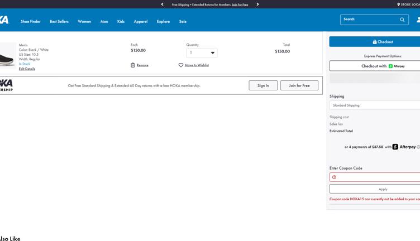Click the Sales Tax label
The image size is (420, 241).
tap(336, 124)
